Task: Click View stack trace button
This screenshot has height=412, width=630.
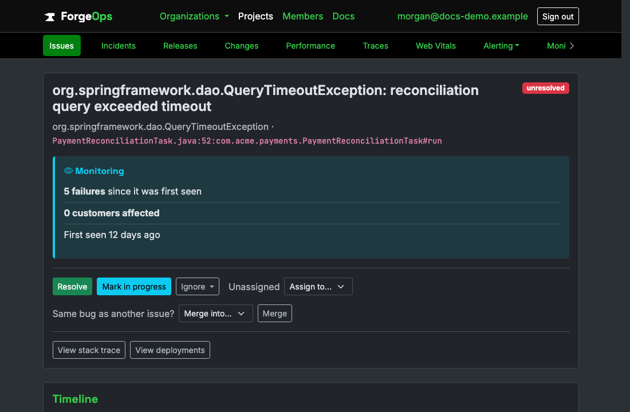Action: (89, 350)
